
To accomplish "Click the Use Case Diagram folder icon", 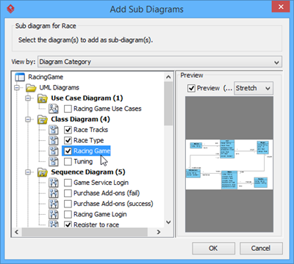I will [43, 98].
